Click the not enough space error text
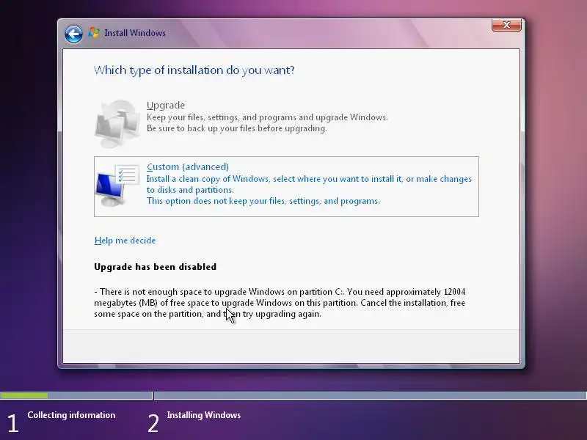 point(280,303)
